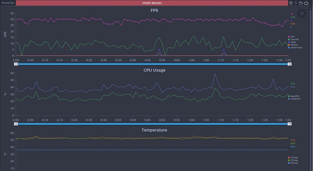This screenshot has width=313, height=171.
Task: Click right handle of CPU Usage range slider
Action: click(290, 124)
